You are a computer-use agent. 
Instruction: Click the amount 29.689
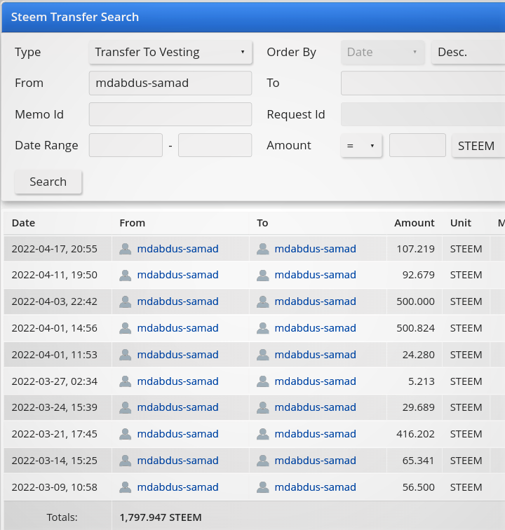(419, 407)
